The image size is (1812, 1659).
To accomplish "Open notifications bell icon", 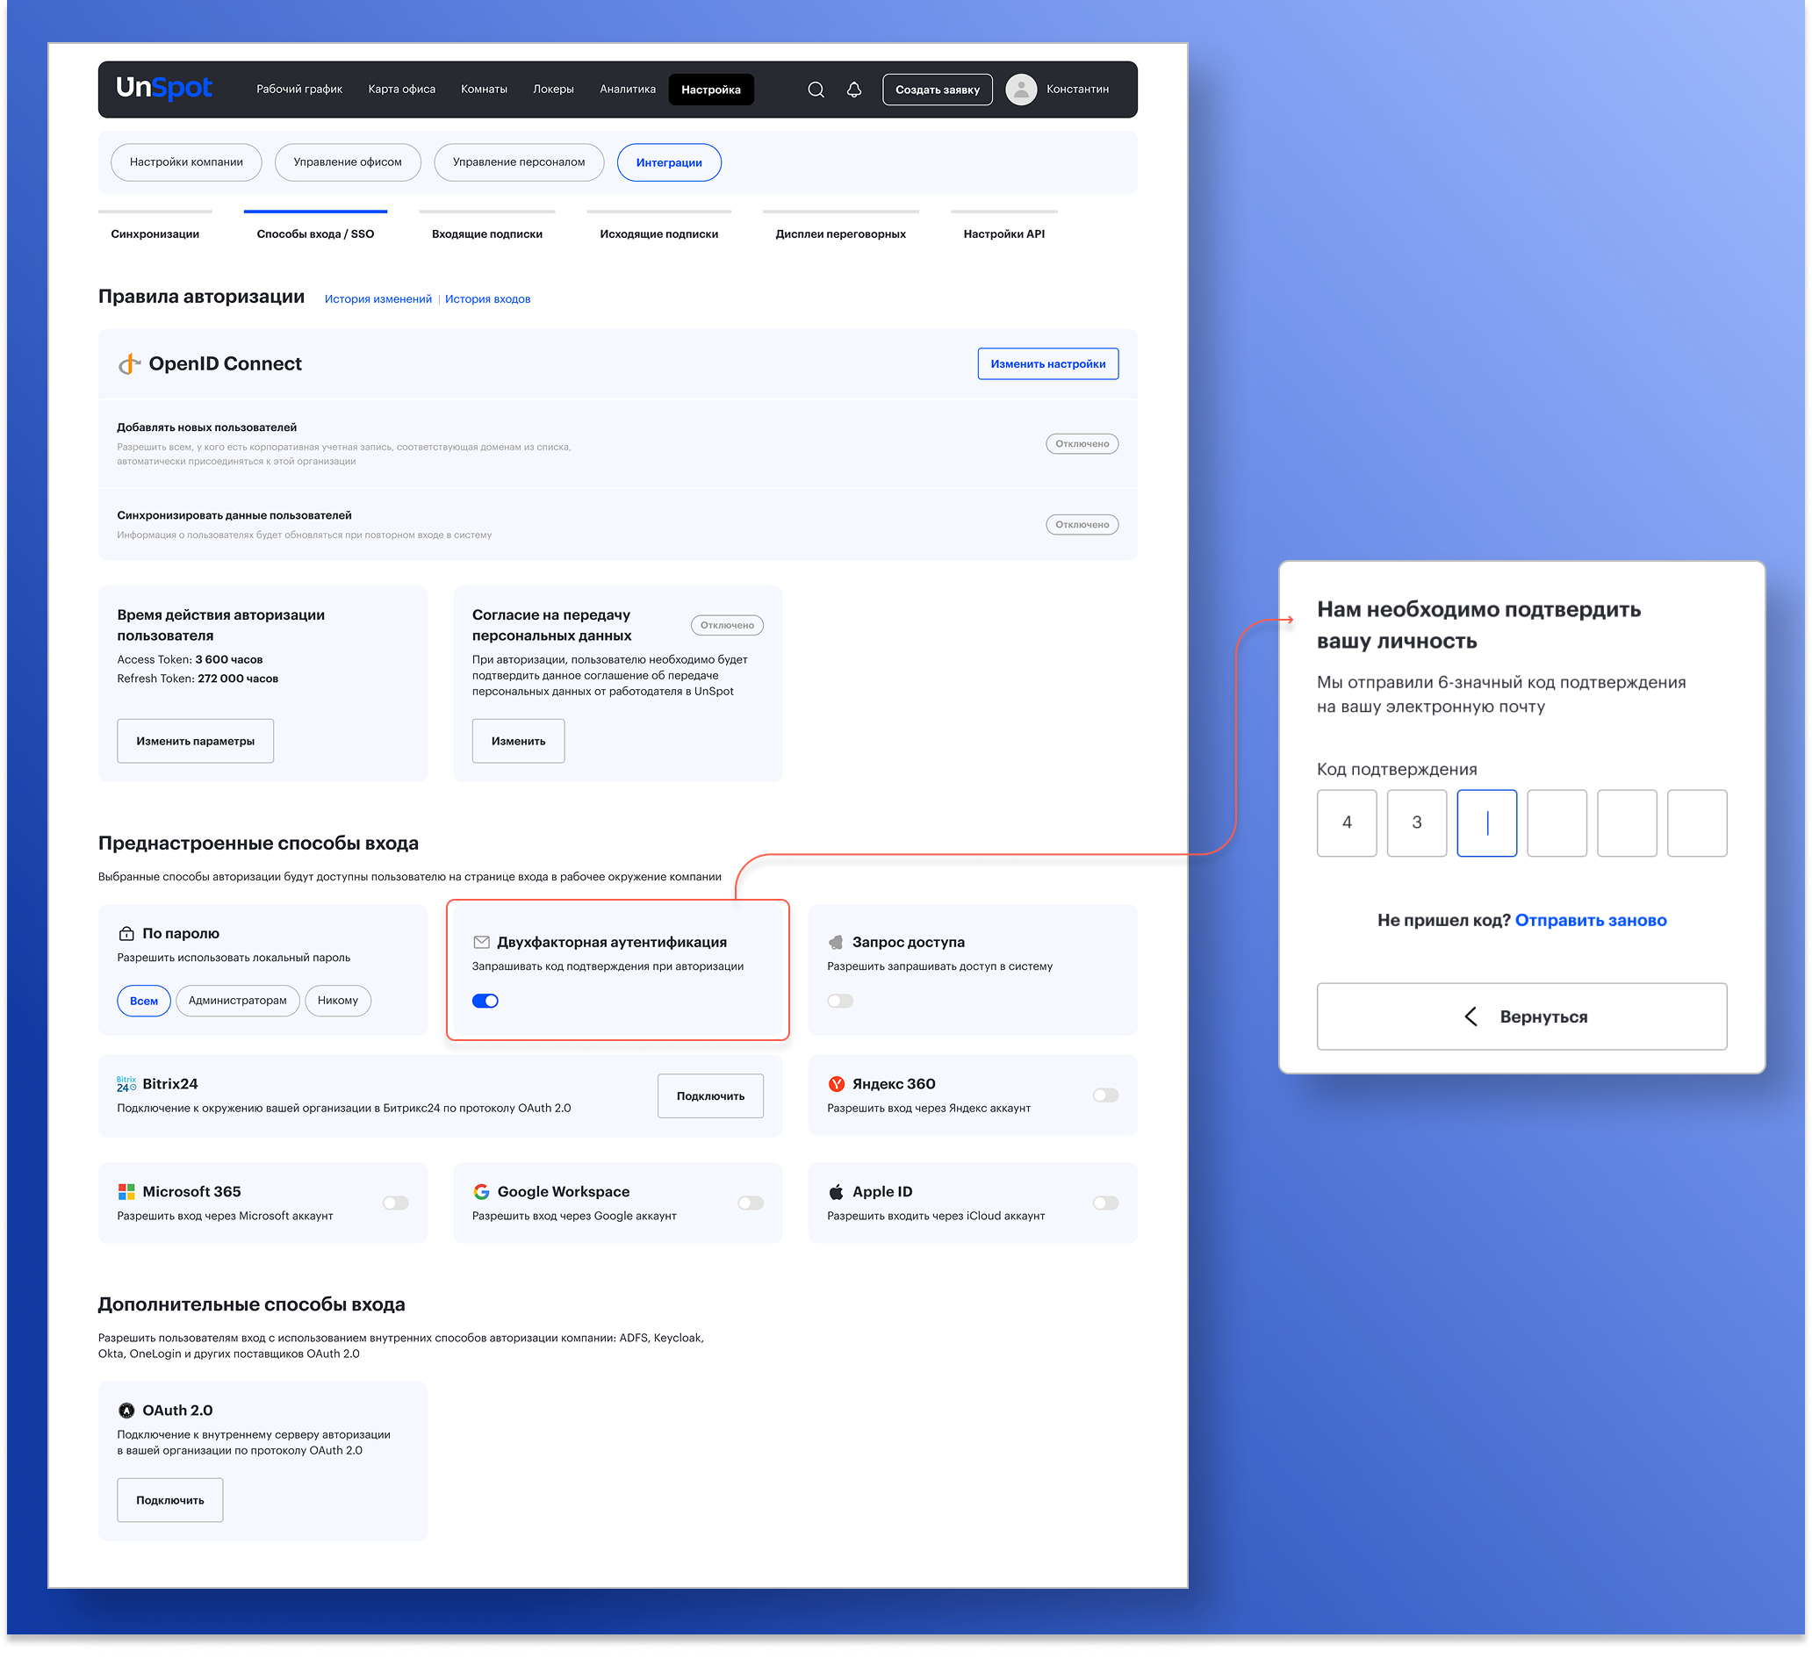I will pyautogui.click(x=854, y=90).
